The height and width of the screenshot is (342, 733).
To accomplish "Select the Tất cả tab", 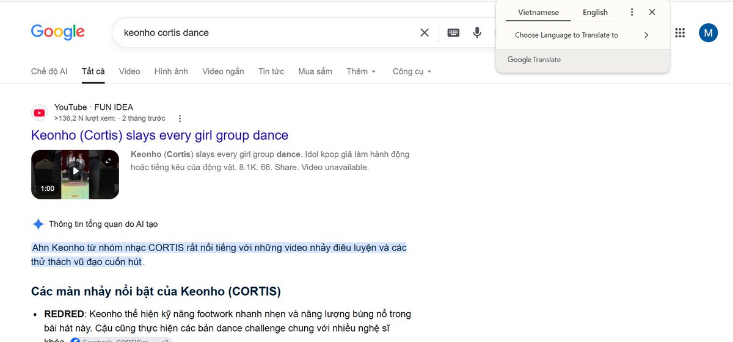I will coord(93,71).
